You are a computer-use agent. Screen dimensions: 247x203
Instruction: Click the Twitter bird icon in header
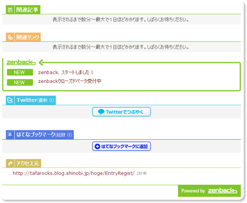tap(10, 100)
